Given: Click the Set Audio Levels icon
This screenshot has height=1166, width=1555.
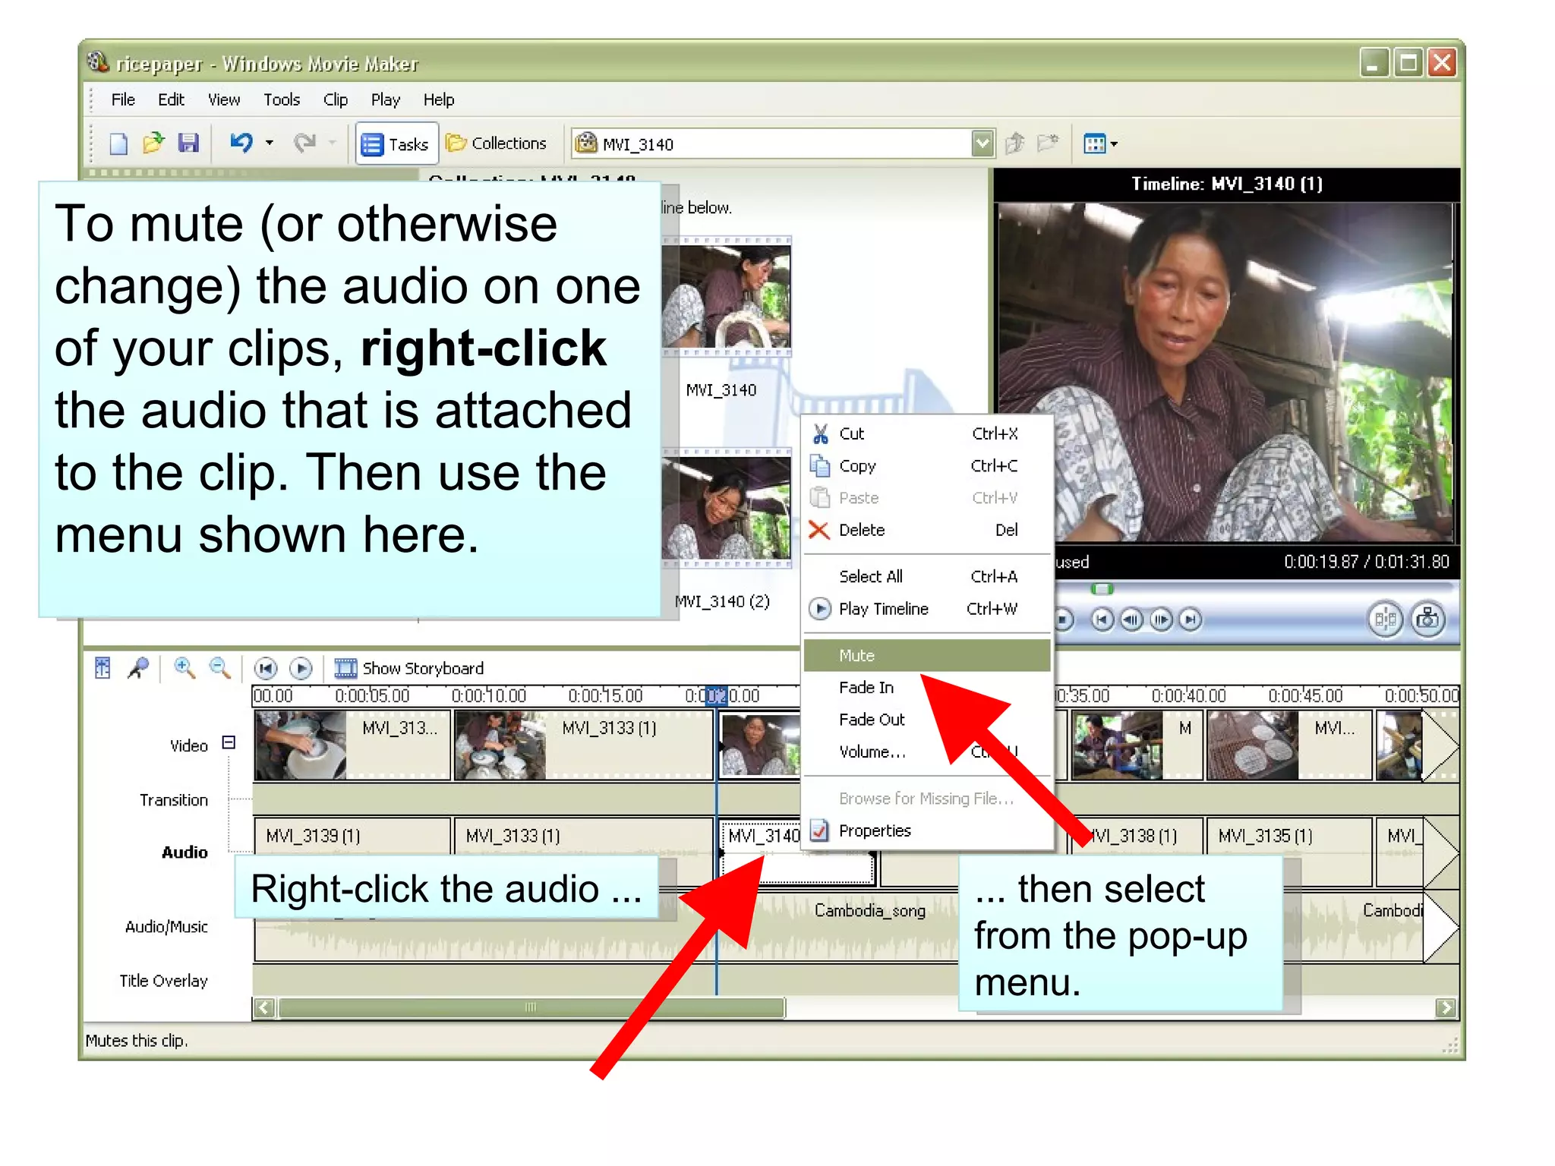Looking at the screenshot, I should 103,668.
